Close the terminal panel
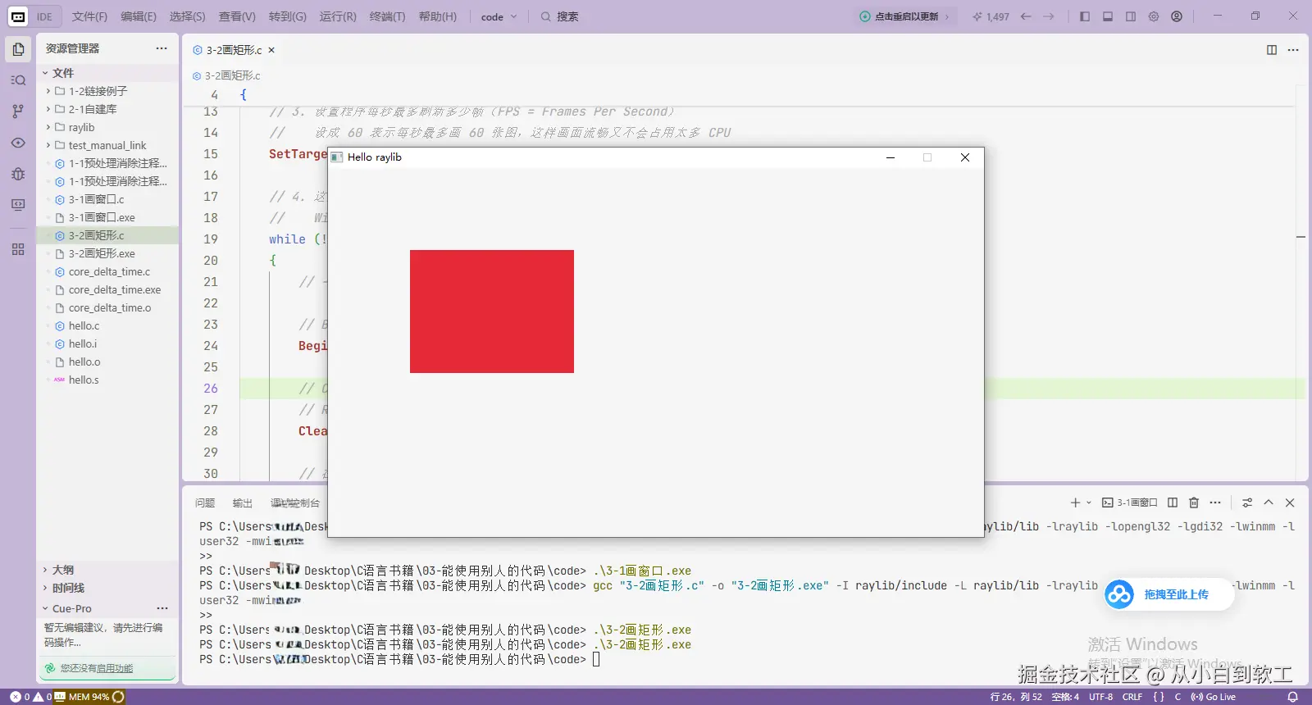Image resolution: width=1312 pixels, height=705 pixels. (x=1290, y=503)
